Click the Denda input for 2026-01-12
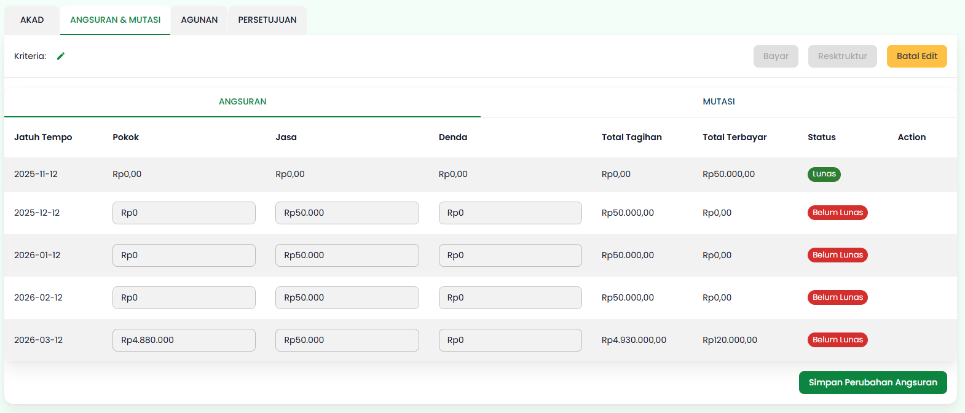965x413 pixels. click(x=510, y=255)
